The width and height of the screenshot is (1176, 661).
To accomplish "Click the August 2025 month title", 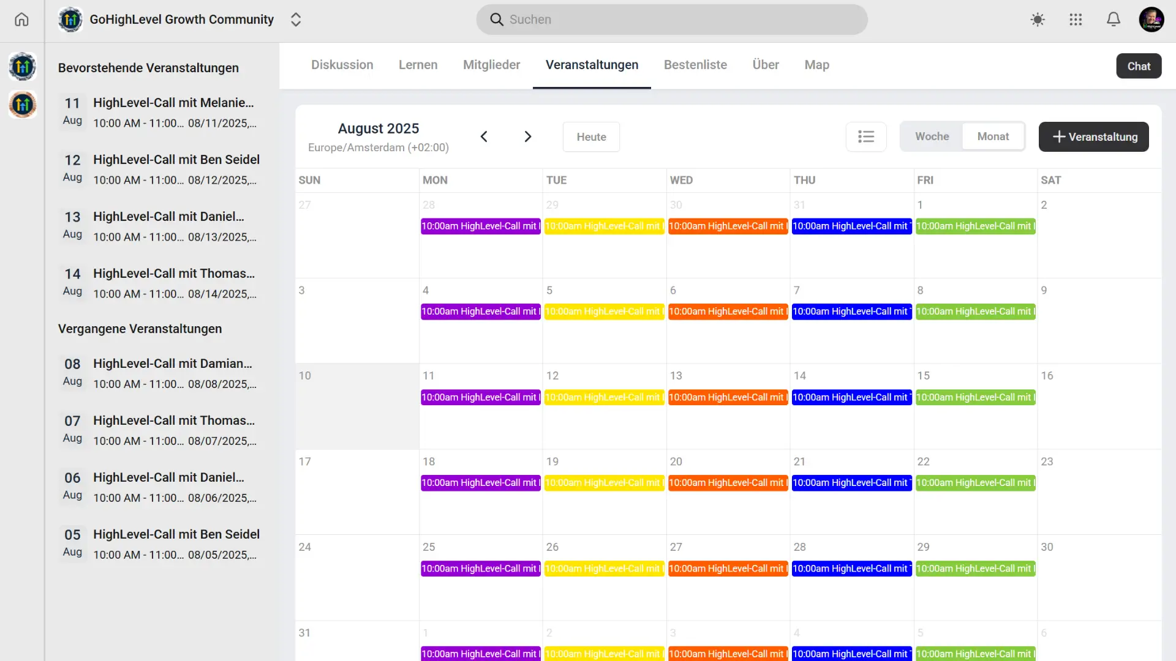I will [379, 129].
